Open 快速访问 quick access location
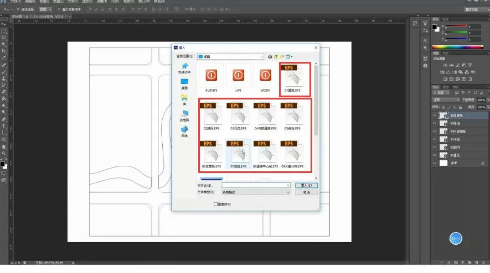Viewport: 490px width, 273px height. pos(184,67)
